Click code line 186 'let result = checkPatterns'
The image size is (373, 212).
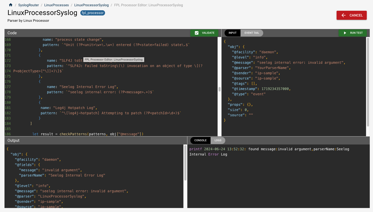pyautogui.click(x=88, y=134)
